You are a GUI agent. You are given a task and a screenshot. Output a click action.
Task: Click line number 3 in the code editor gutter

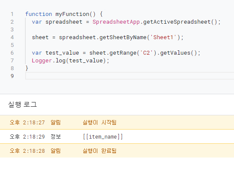pos(12,30)
